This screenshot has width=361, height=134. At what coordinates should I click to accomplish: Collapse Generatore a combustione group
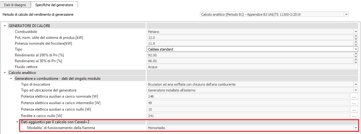click(x=11, y=79)
